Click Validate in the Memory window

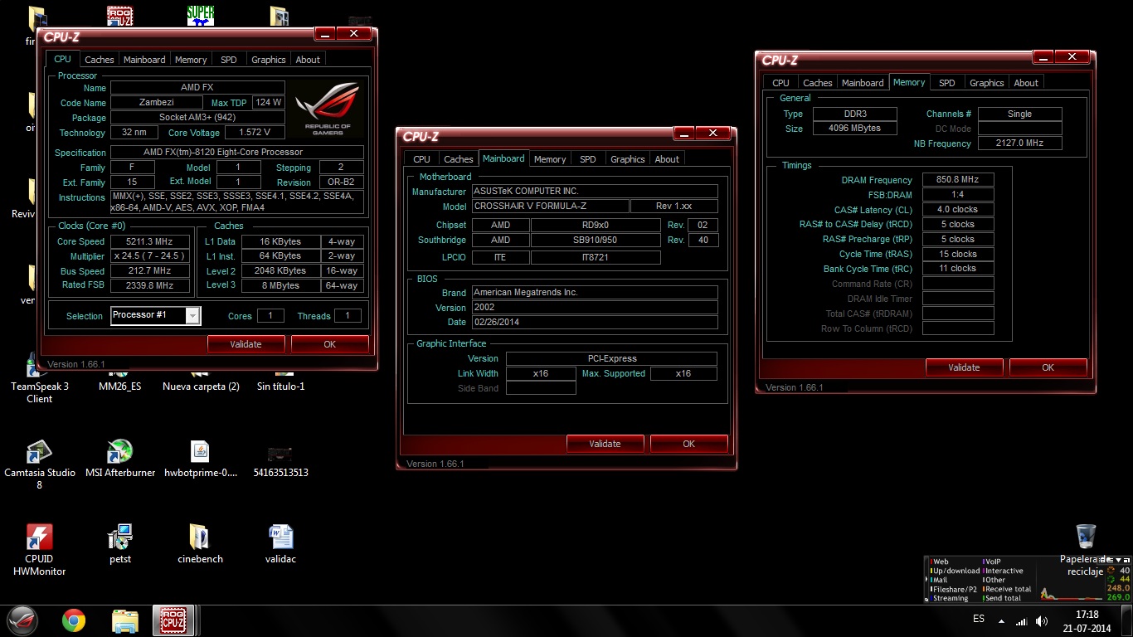tap(964, 367)
